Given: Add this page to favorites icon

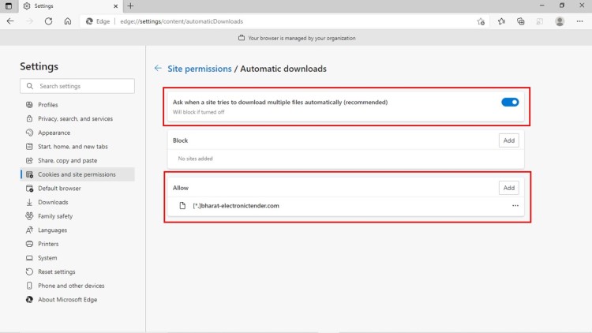Looking at the screenshot, I should [481, 21].
